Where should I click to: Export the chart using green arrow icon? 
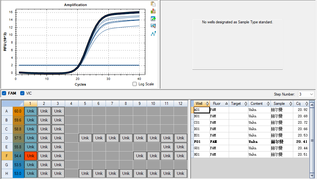153,19
